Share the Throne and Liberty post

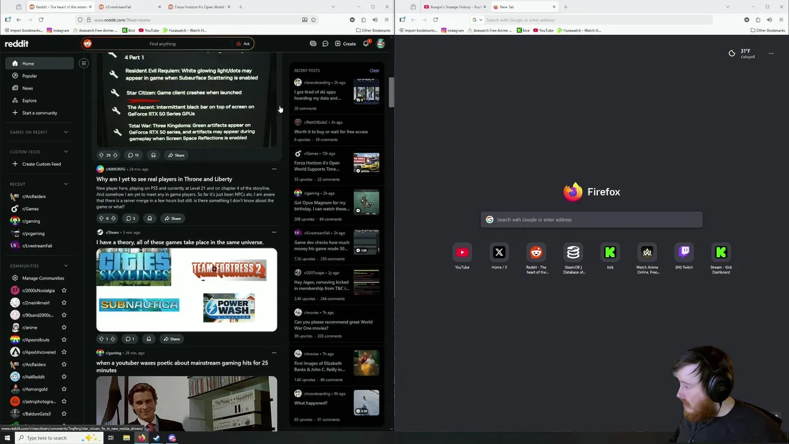tap(172, 218)
